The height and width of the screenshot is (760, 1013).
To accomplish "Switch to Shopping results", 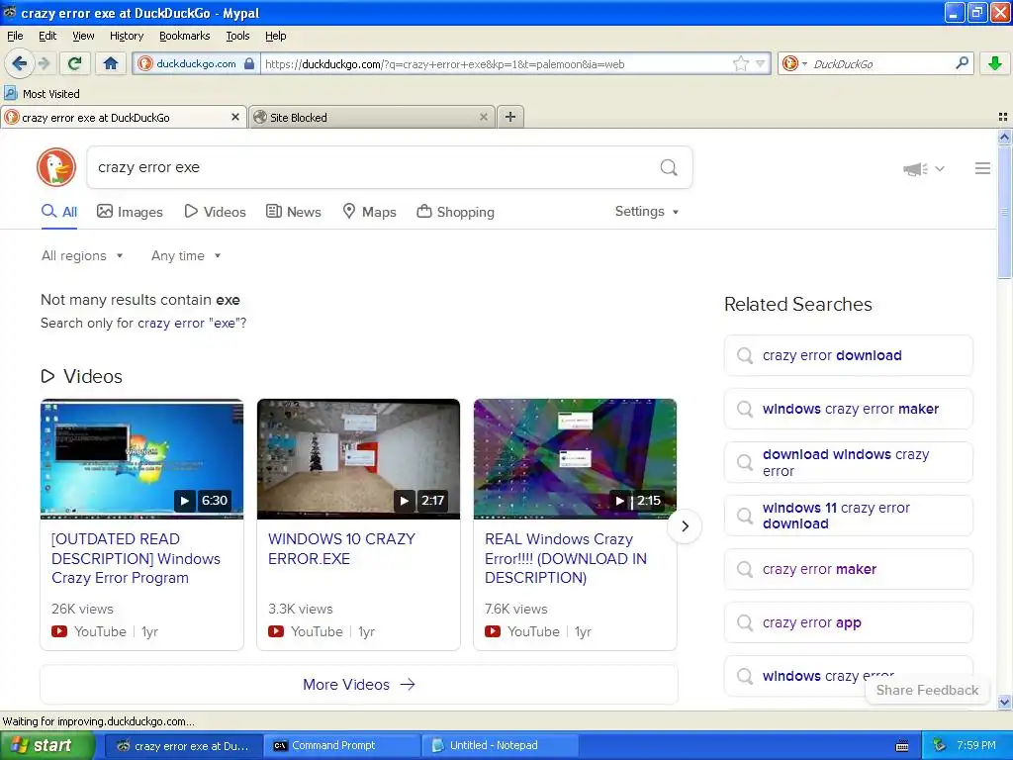I will [456, 212].
